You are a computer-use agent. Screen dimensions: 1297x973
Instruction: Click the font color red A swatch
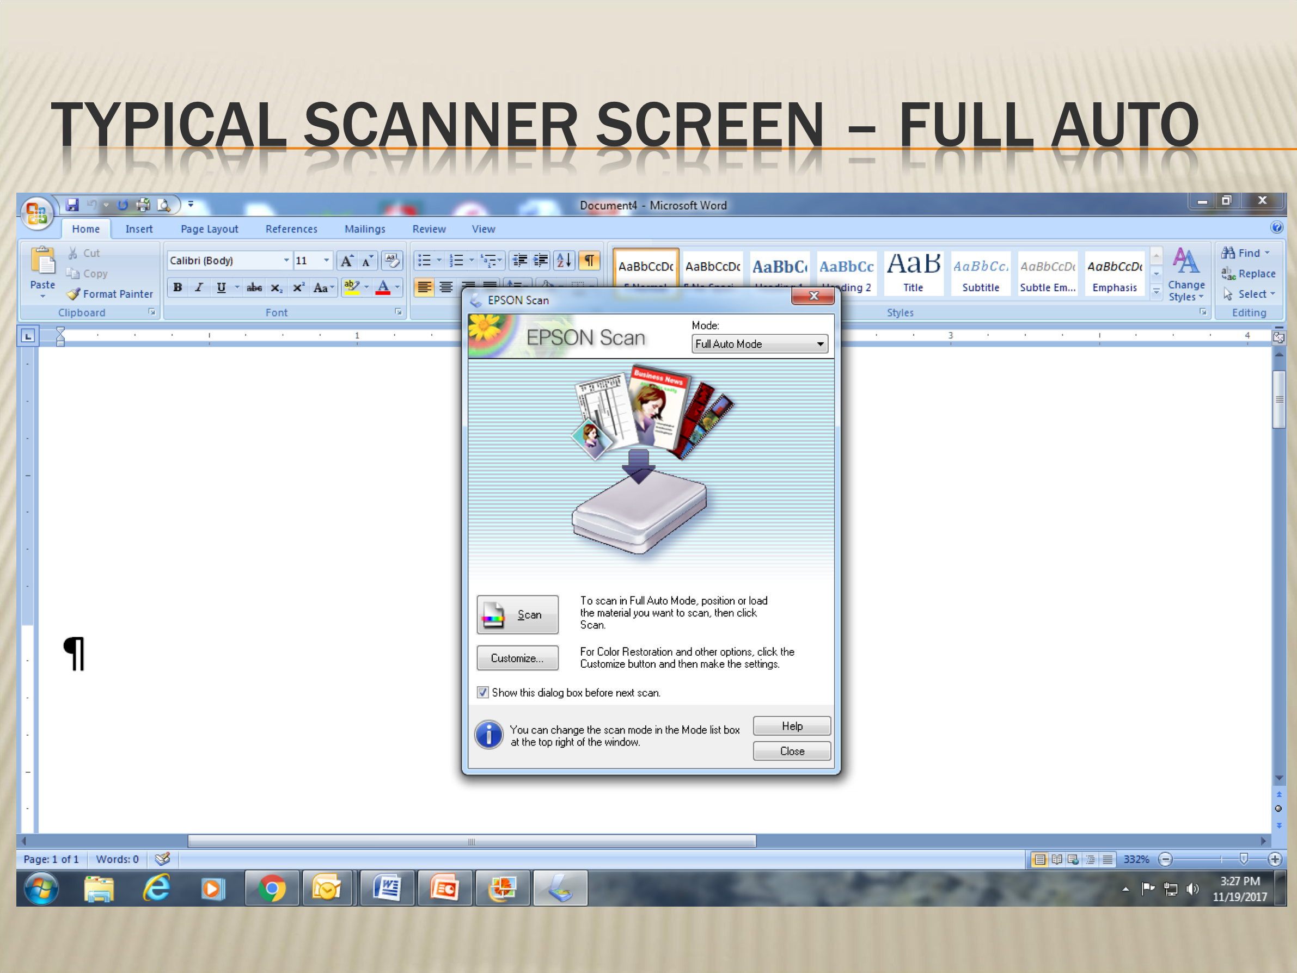(x=383, y=287)
